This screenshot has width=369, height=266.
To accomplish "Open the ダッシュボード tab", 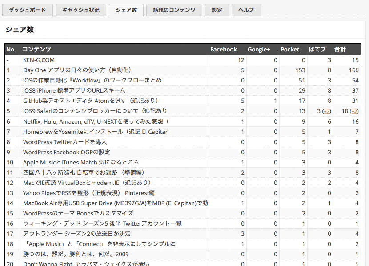I will (27, 10).
